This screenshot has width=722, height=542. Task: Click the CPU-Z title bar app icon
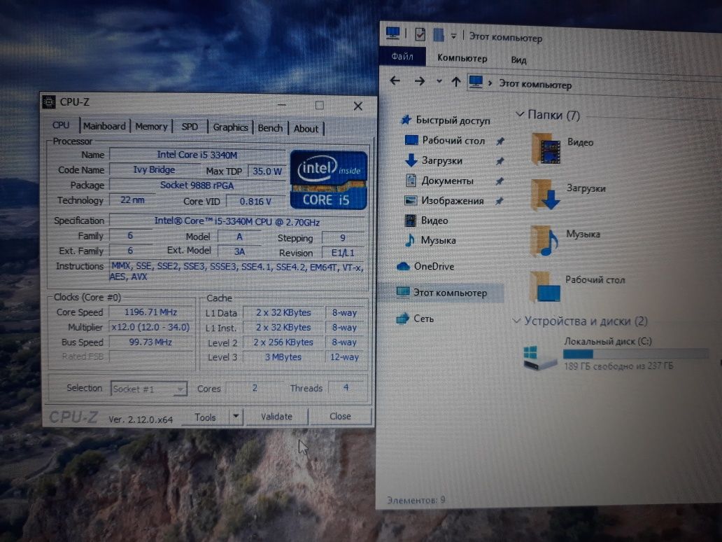pos(49,102)
